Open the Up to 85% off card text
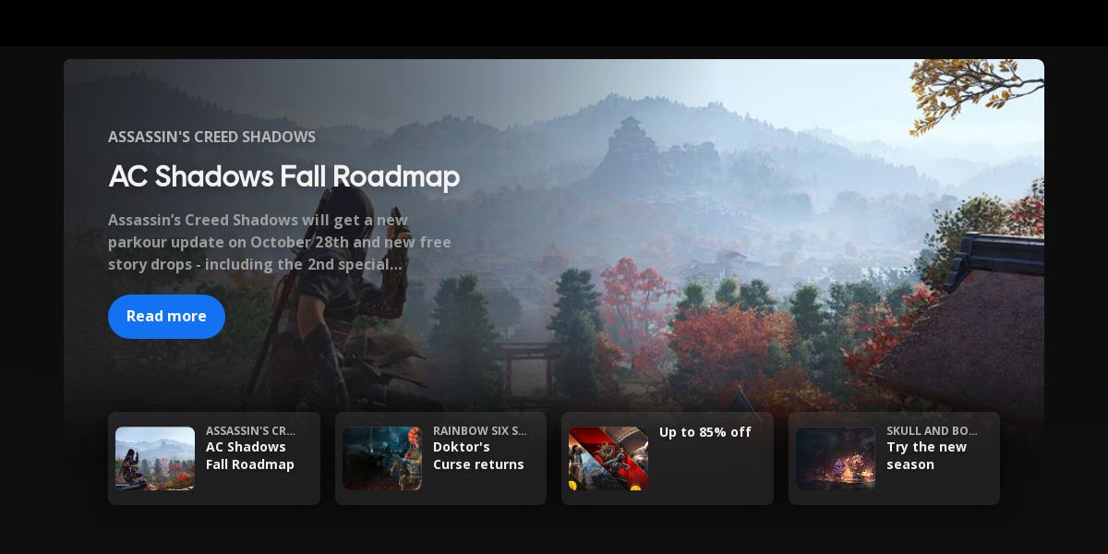Image resolution: width=1108 pixels, height=554 pixels. coord(705,432)
